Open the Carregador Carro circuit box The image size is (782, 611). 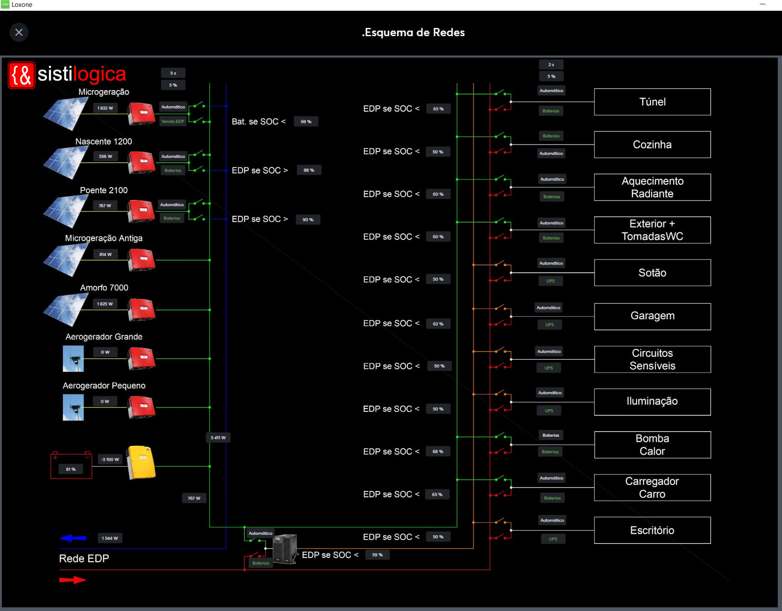pyautogui.click(x=652, y=488)
